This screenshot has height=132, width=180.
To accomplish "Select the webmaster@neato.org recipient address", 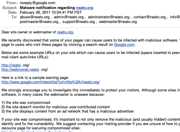I will click(118, 22).
